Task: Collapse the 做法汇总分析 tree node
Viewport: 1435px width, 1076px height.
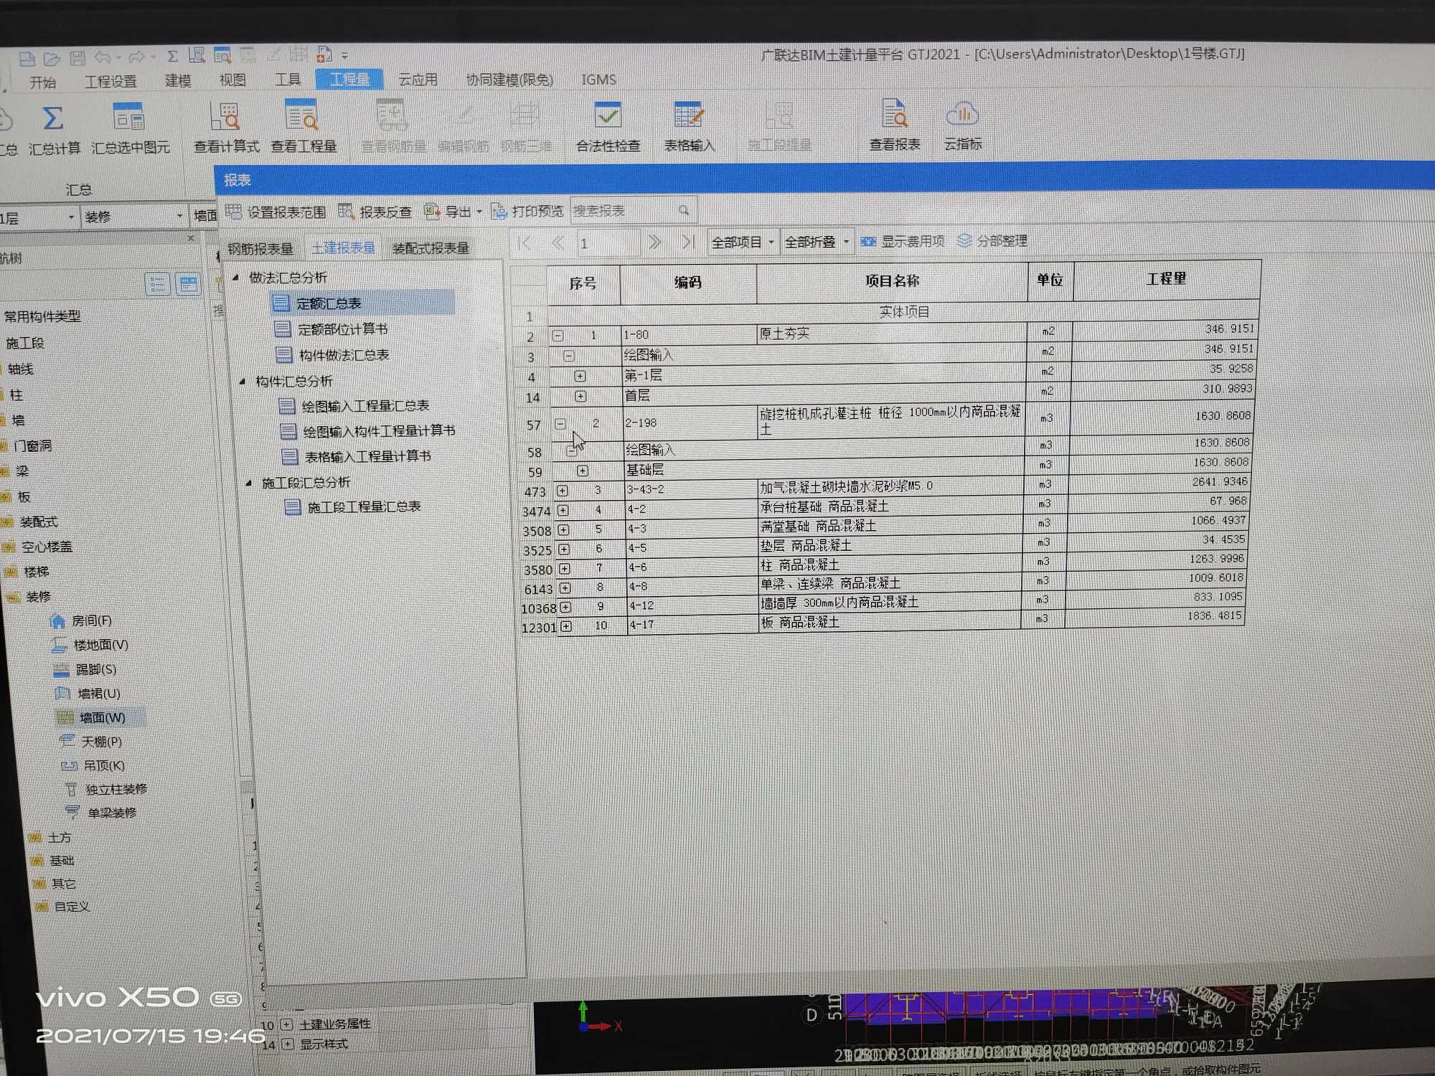Action: (x=235, y=278)
